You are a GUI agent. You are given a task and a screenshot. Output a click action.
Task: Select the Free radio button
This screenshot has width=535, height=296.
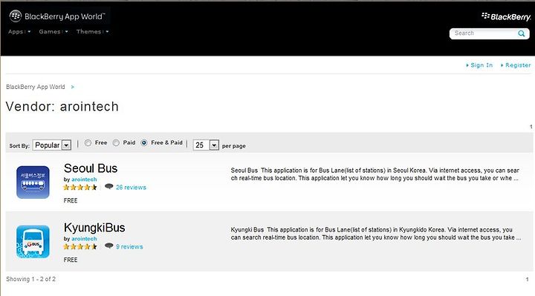point(88,142)
